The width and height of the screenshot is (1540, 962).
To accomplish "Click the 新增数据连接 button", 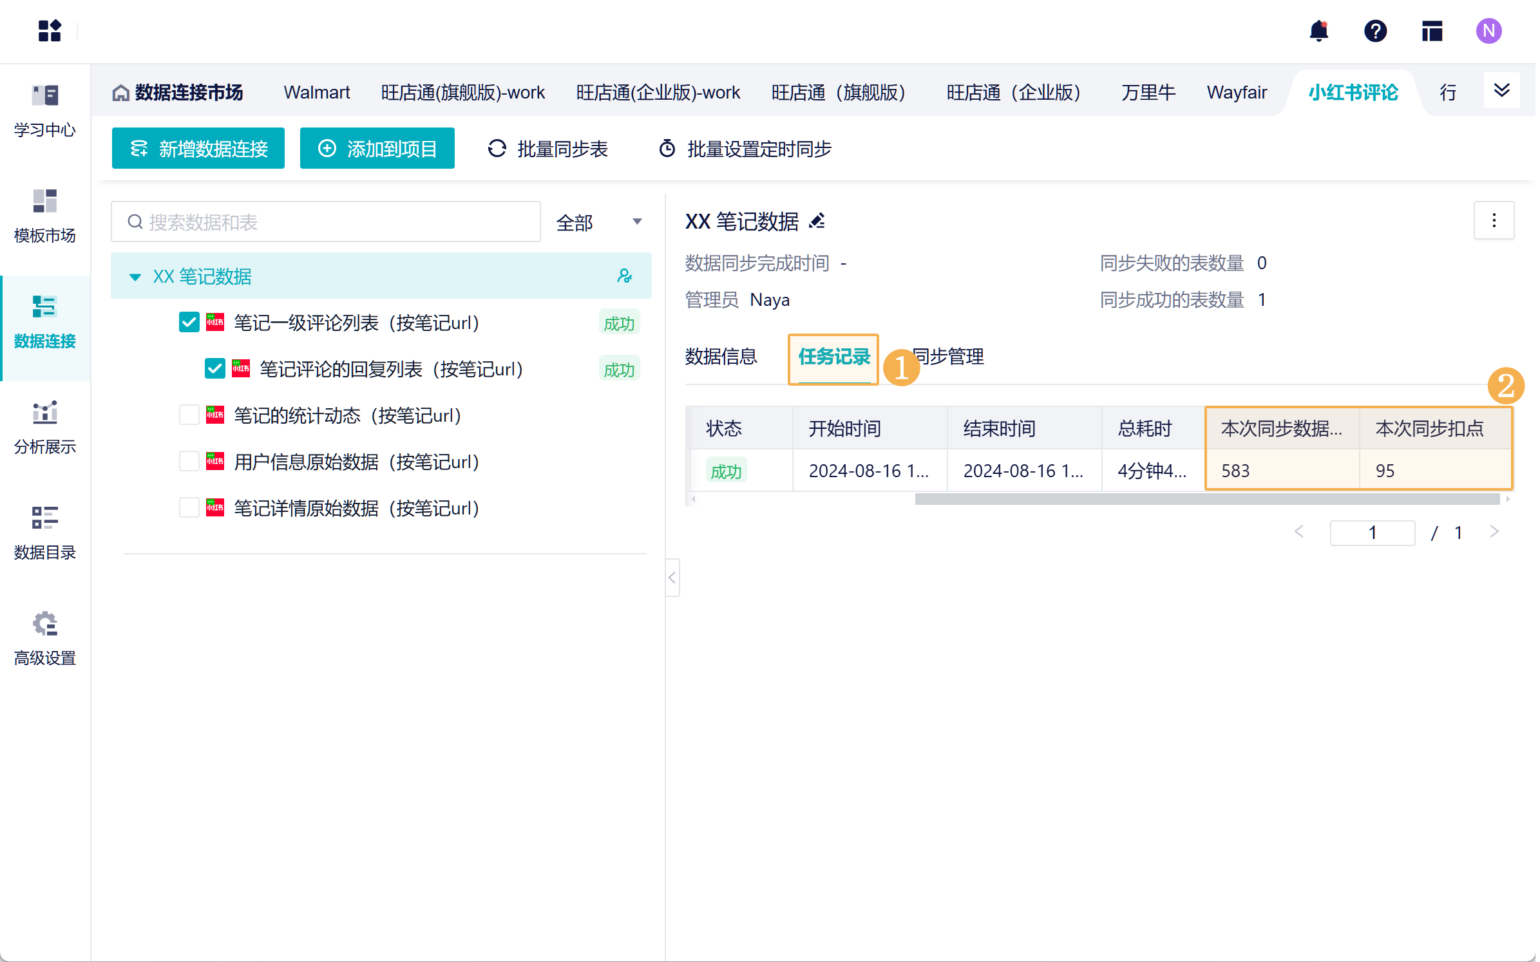I will click(198, 149).
